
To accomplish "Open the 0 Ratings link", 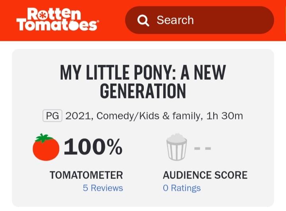I will pyautogui.click(x=182, y=188).
